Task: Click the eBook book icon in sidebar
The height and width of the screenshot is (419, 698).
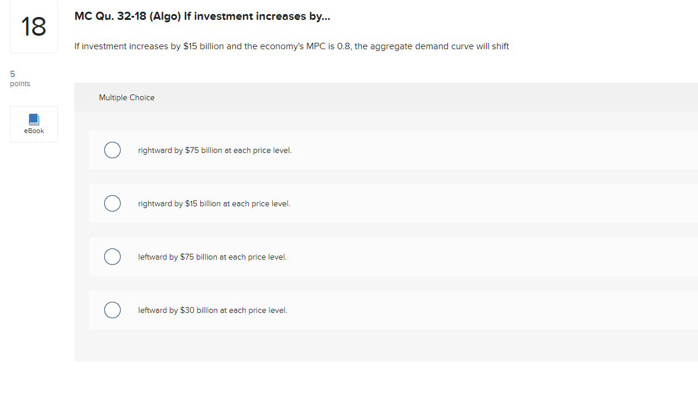Action: pos(33,120)
